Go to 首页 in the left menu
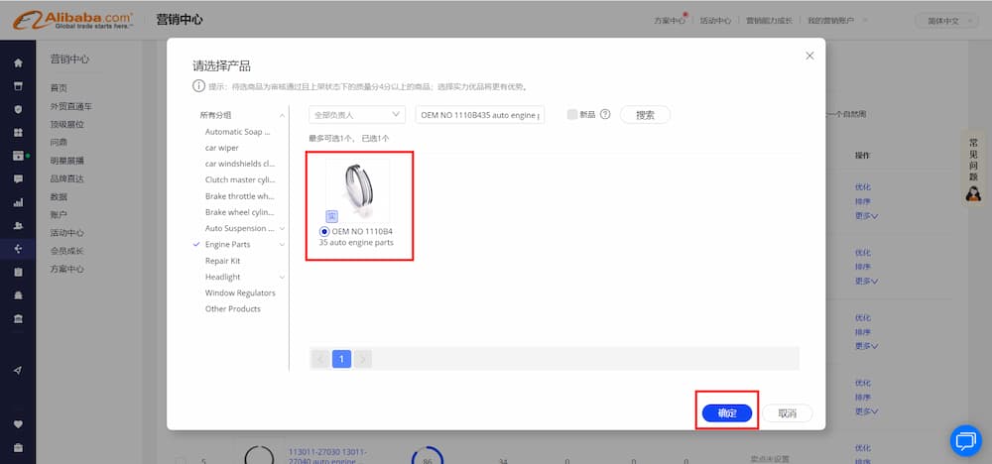 click(x=59, y=88)
